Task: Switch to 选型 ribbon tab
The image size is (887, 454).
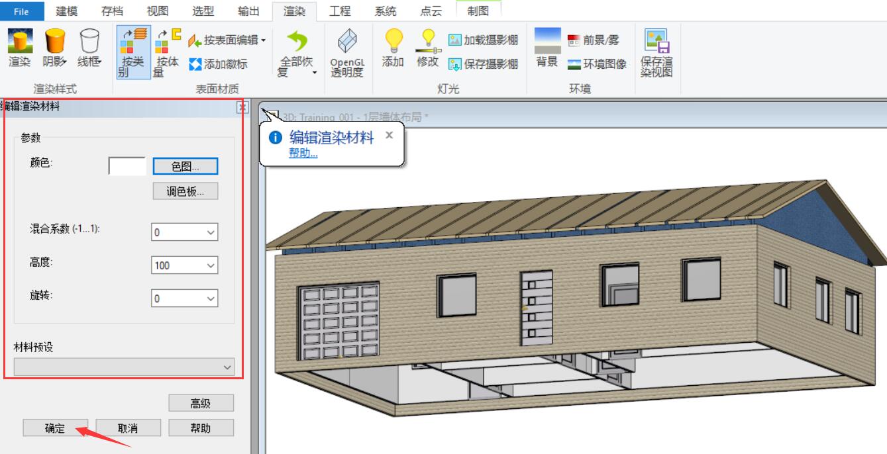Action: tap(203, 11)
